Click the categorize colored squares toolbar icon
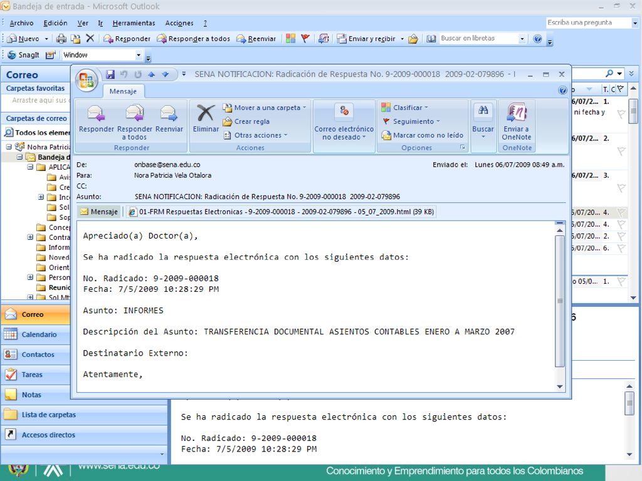 (291, 38)
